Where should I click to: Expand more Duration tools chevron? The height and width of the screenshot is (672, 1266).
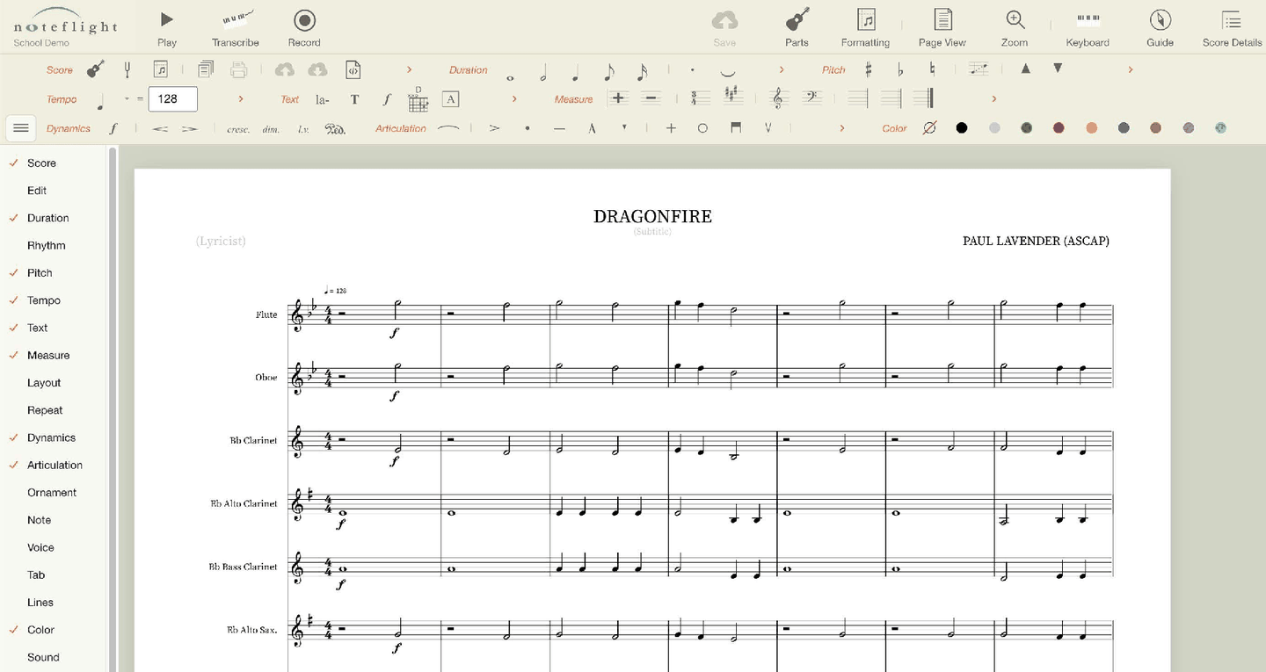pyautogui.click(x=782, y=69)
